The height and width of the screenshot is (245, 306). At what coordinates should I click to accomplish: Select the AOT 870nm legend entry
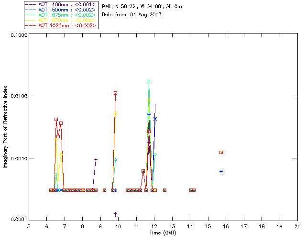61,20
